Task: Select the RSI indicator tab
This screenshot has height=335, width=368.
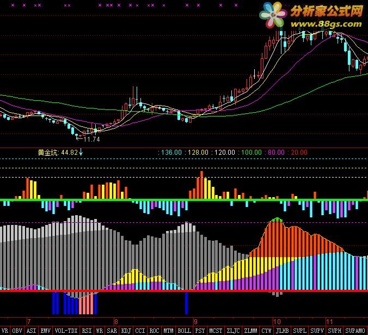Action: click(87, 331)
